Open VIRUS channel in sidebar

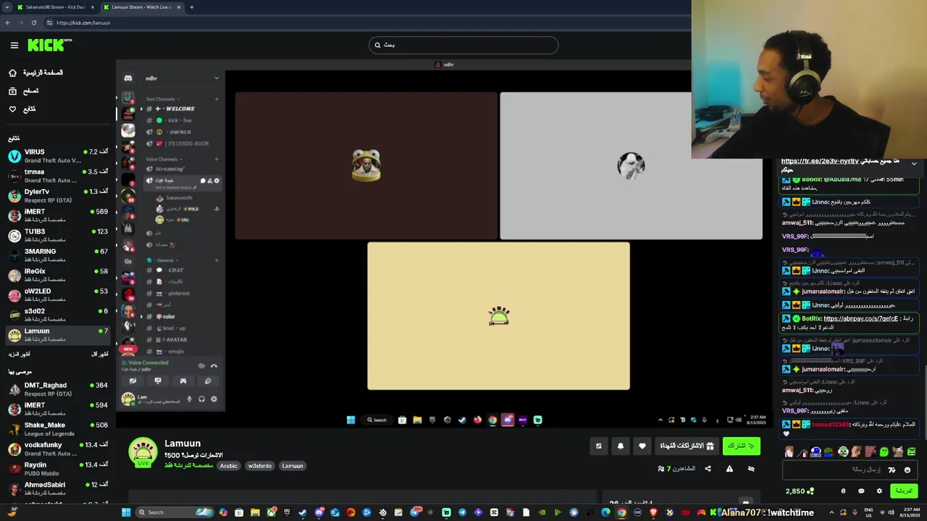click(58, 156)
